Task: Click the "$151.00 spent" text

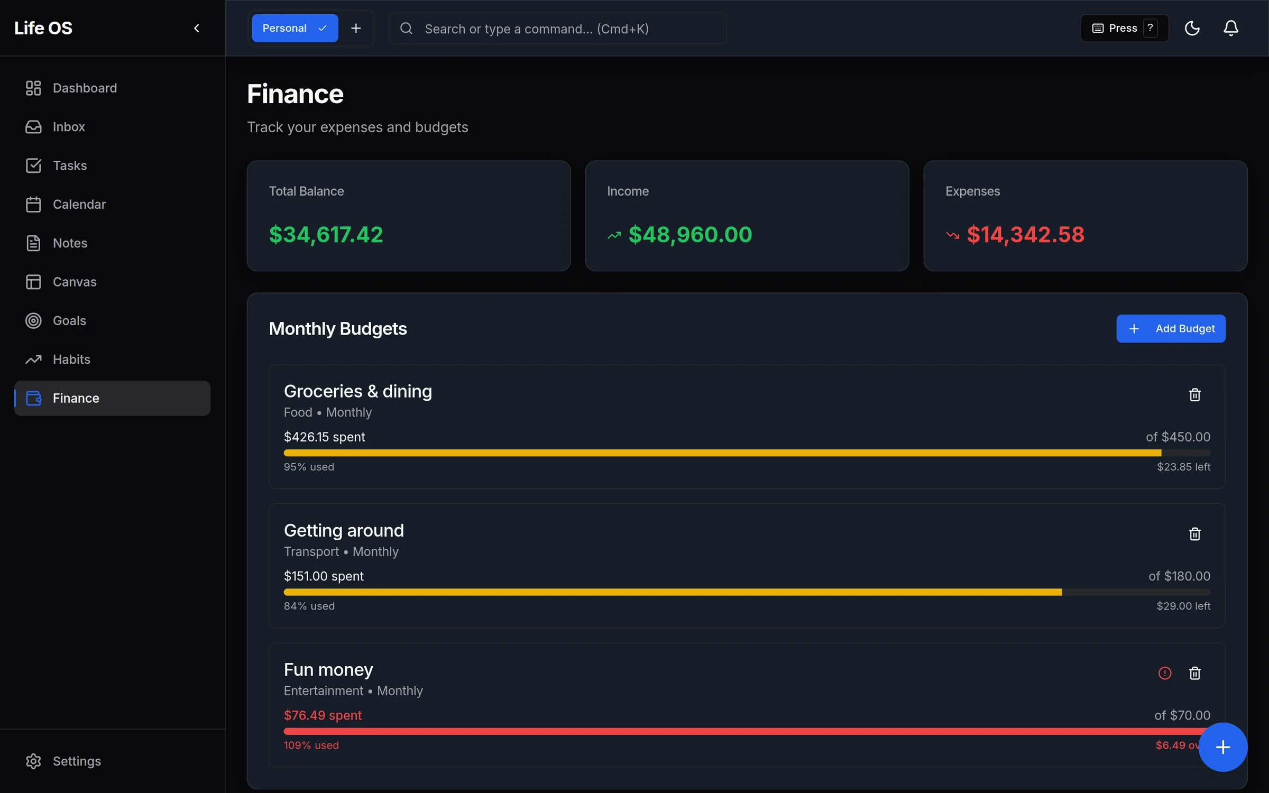Action: (x=324, y=576)
